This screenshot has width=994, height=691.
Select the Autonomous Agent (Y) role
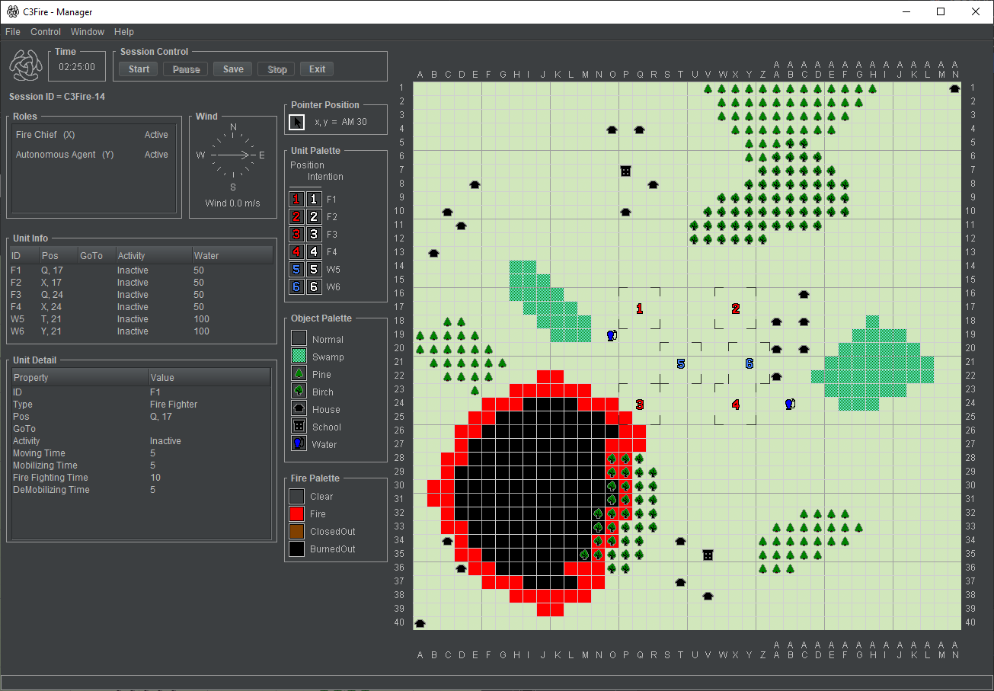(x=94, y=155)
